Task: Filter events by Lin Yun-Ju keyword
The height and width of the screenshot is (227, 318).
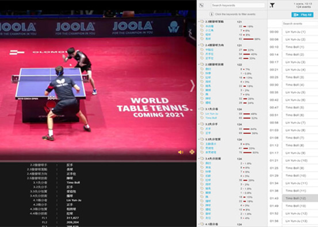Action: point(212,114)
